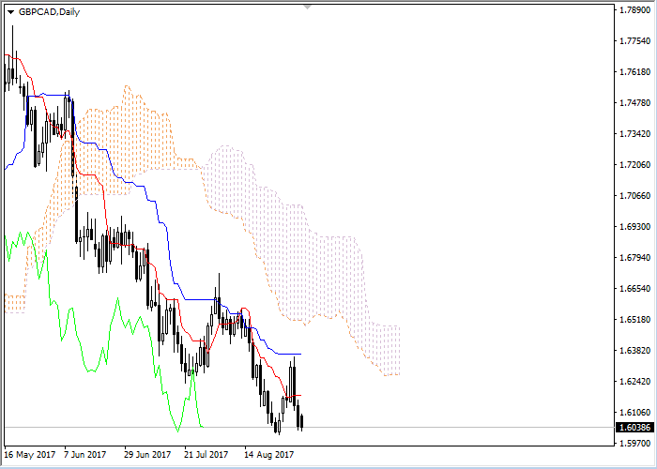Open the GBPCAD chart dropdown triangle
The width and height of the screenshot is (657, 469).
click(10, 12)
